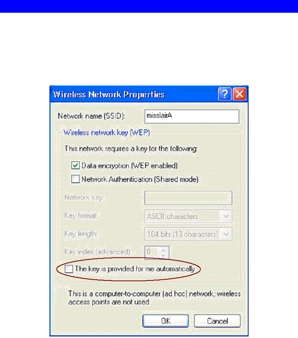Click the Network name (SSID) text field

click(x=192, y=116)
